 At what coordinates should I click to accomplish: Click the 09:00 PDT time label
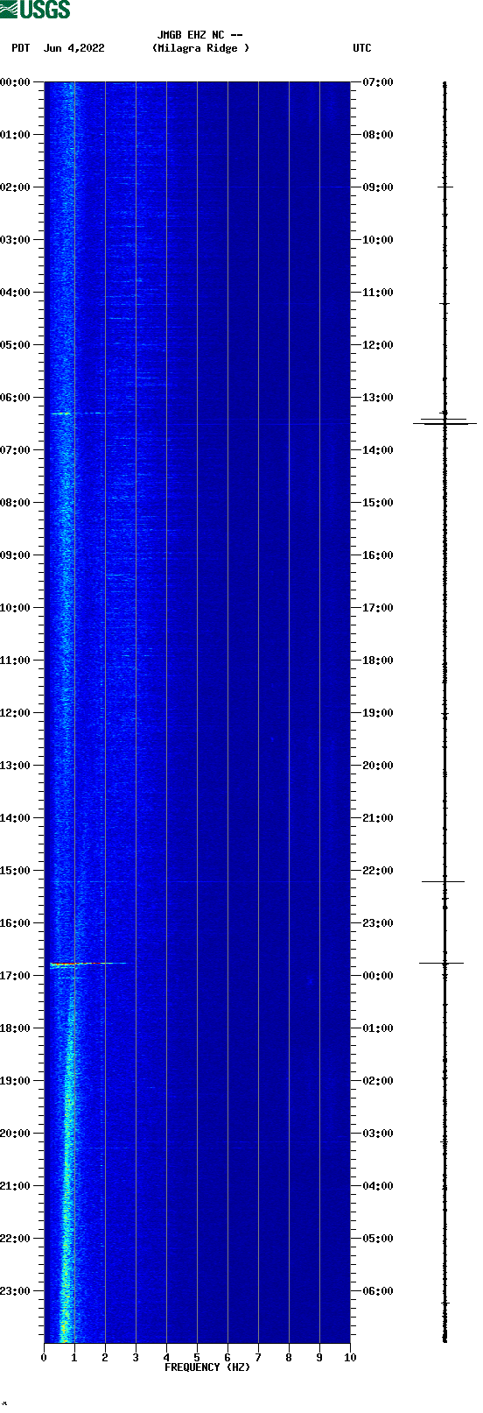[16, 555]
